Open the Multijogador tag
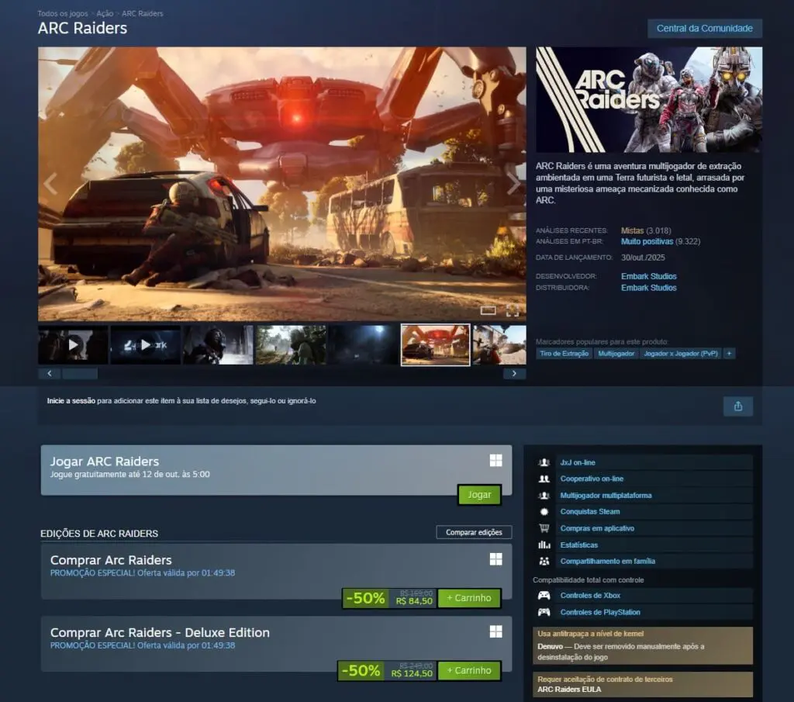The width and height of the screenshot is (794, 702). coord(616,354)
